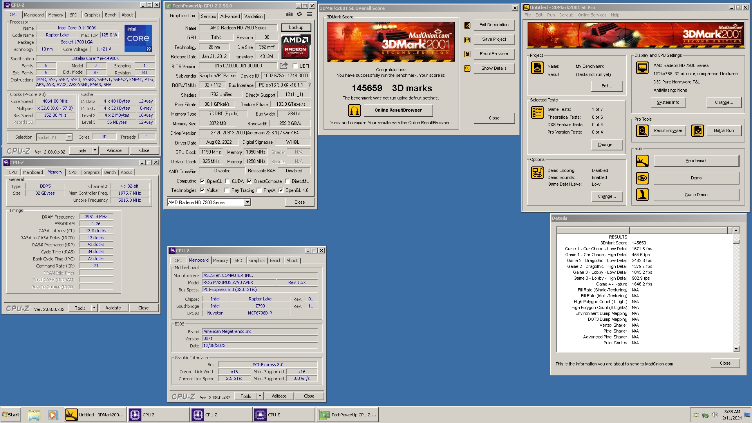This screenshot has width=752, height=423.
Task: Click GPU-Z screenshot camera icon
Action: (289, 14)
